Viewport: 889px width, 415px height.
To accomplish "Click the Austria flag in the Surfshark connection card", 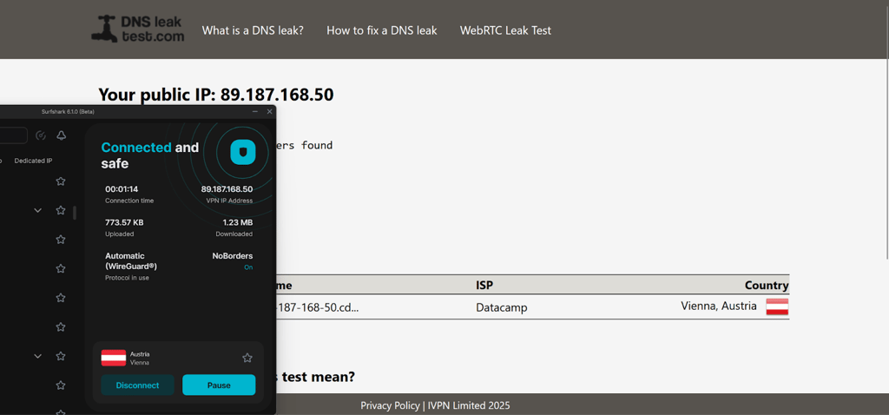I will pos(114,358).
